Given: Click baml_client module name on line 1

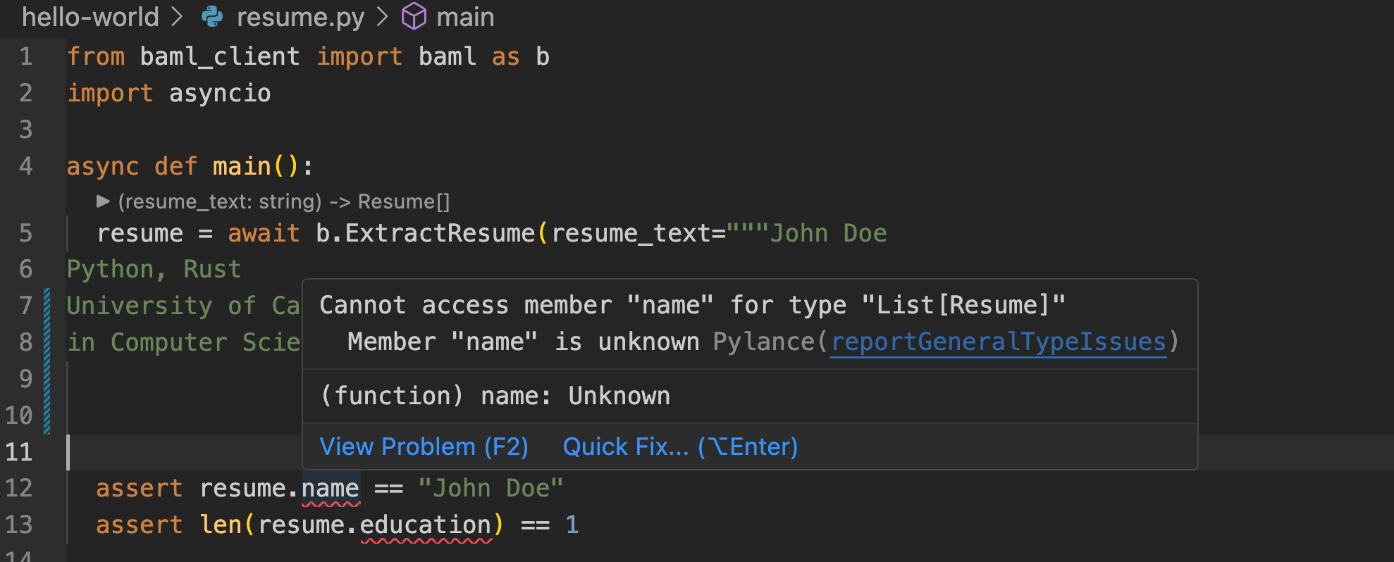Looking at the screenshot, I should coord(220,57).
